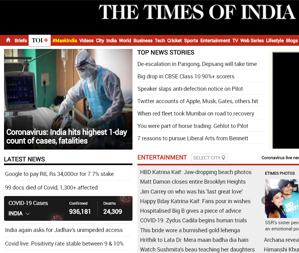Viewport: 299px width, 253px height.
Task: Open the Select City dropdown
Action: click(x=209, y=158)
